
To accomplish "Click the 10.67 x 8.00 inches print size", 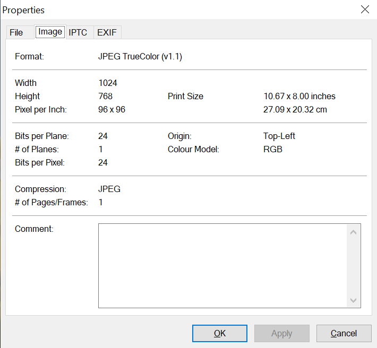I will [x=299, y=96].
